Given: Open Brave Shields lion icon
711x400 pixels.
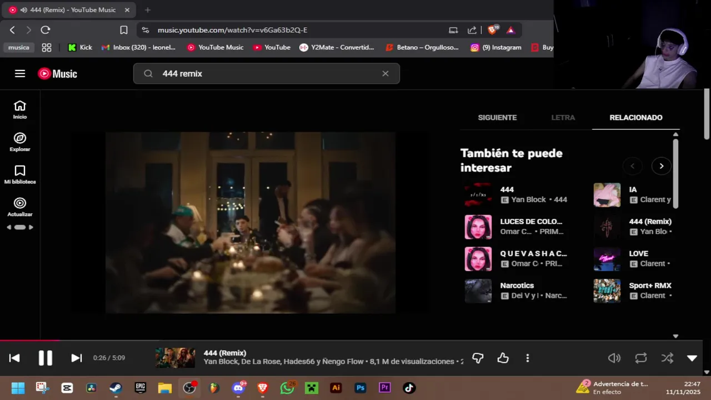Looking at the screenshot, I should [x=492, y=30].
